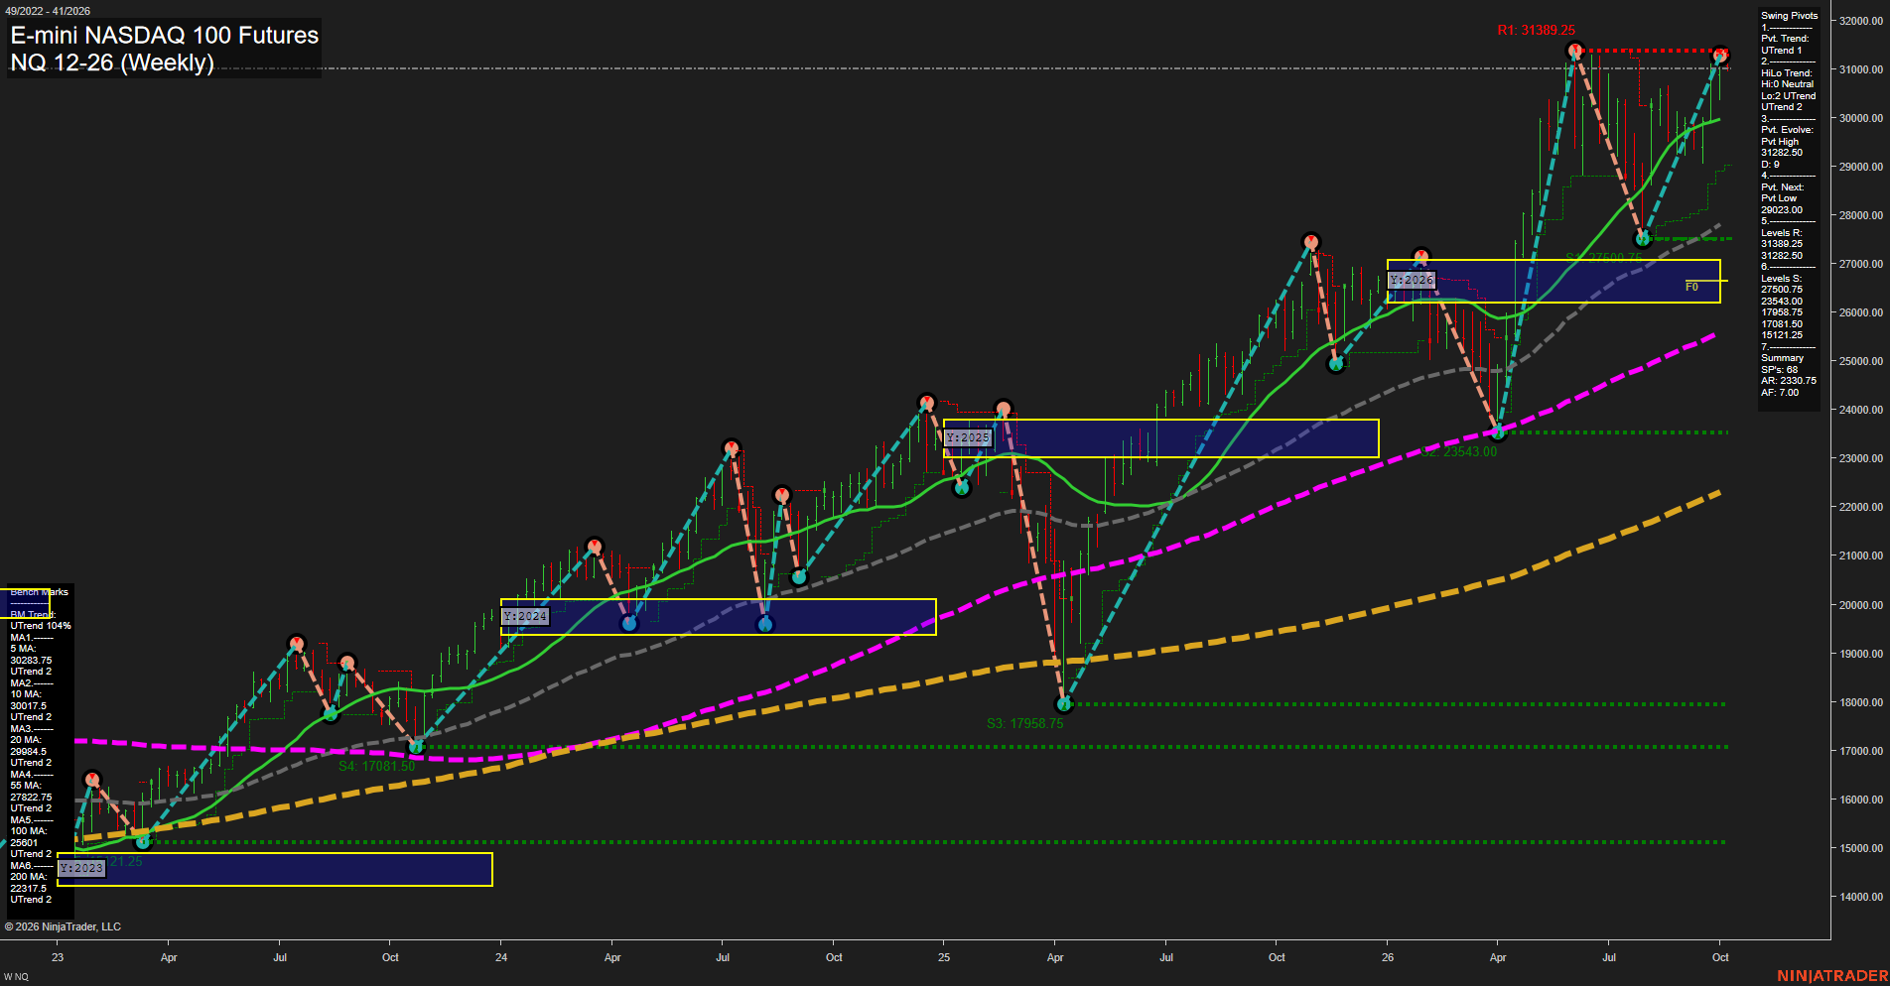Click the Oct label at the time axis end
The image size is (1890, 986).
tap(1720, 957)
